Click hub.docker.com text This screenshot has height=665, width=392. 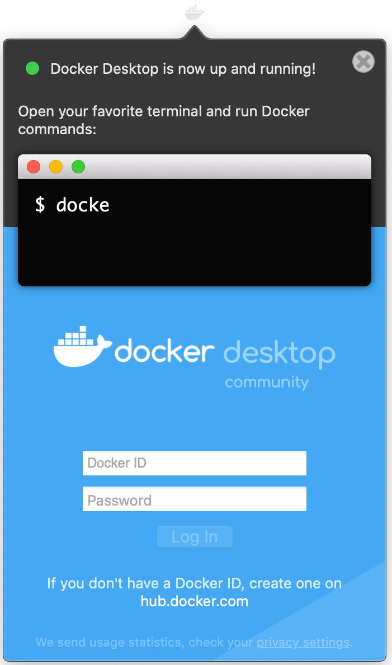click(x=194, y=601)
